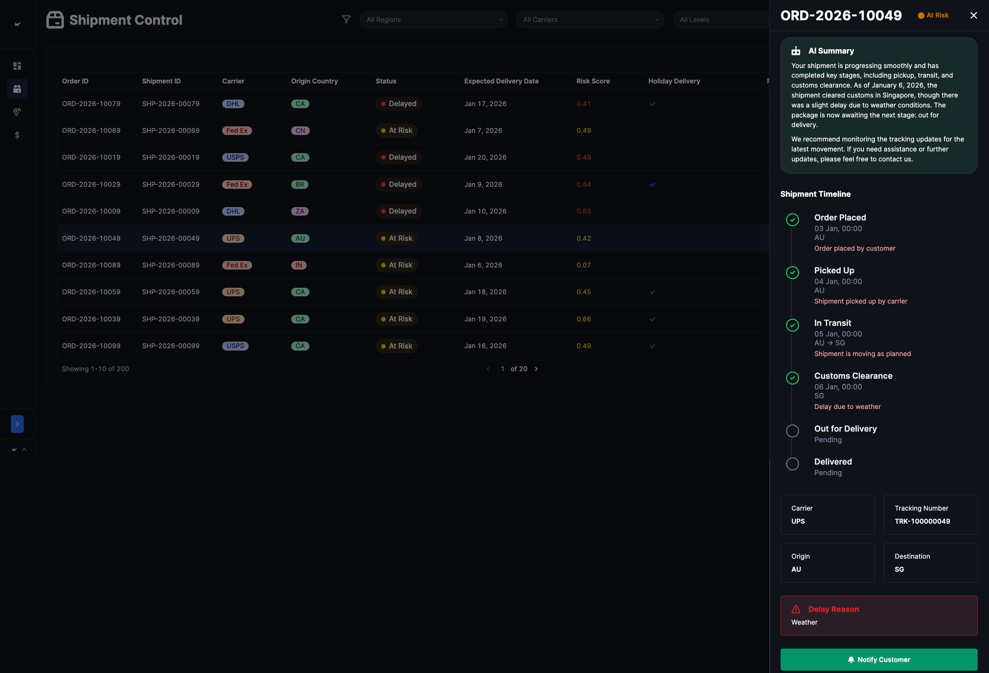Screen dimensions: 989x673
Task: Click the Order Placed timeline checkmark
Action: click(x=792, y=220)
